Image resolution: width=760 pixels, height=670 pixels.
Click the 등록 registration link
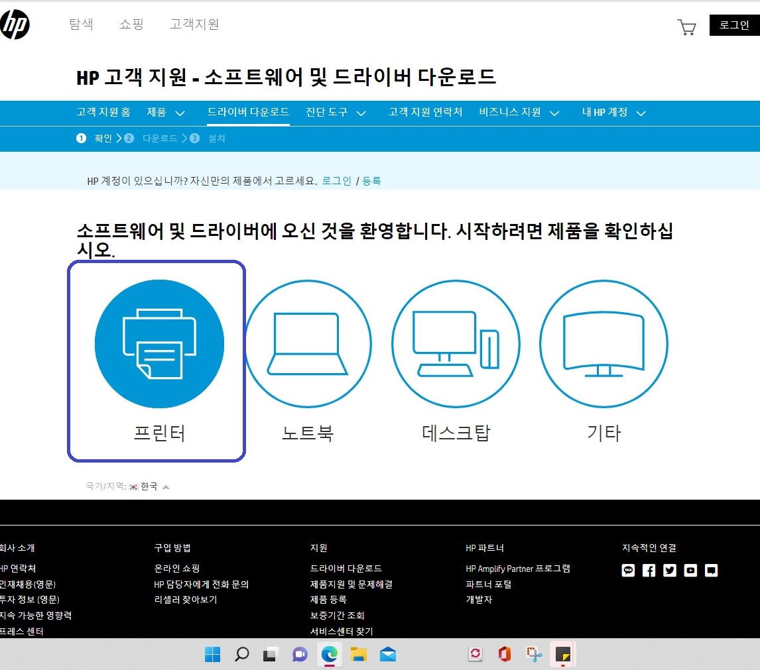pyautogui.click(x=372, y=180)
